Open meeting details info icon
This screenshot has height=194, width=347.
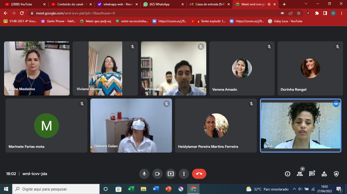(x=288, y=174)
